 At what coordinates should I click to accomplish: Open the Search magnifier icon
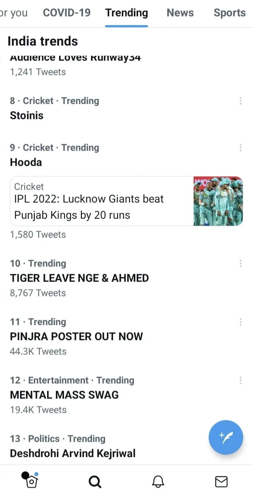[x=95, y=481]
